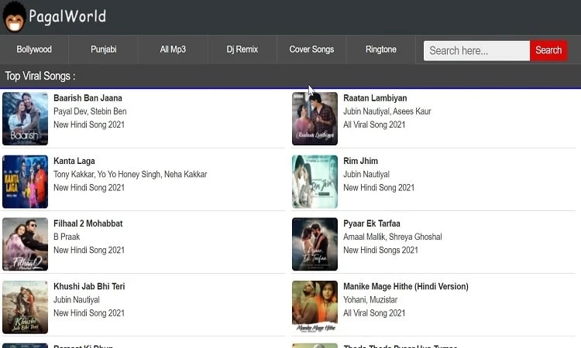Click Manike Mage Hithe (Hindi Version) title
This screenshot has width=581, height=348.
[x=406, y=286]
